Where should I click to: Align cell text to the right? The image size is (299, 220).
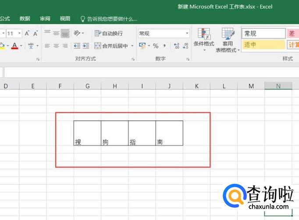(65, 46)
